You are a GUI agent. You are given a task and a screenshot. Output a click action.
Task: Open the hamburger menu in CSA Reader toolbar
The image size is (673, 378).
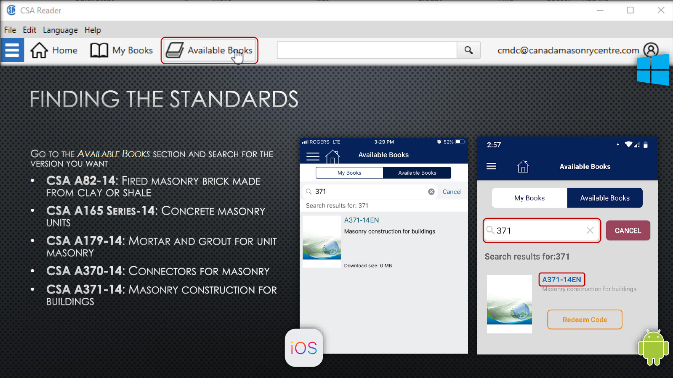coord(12,50)
